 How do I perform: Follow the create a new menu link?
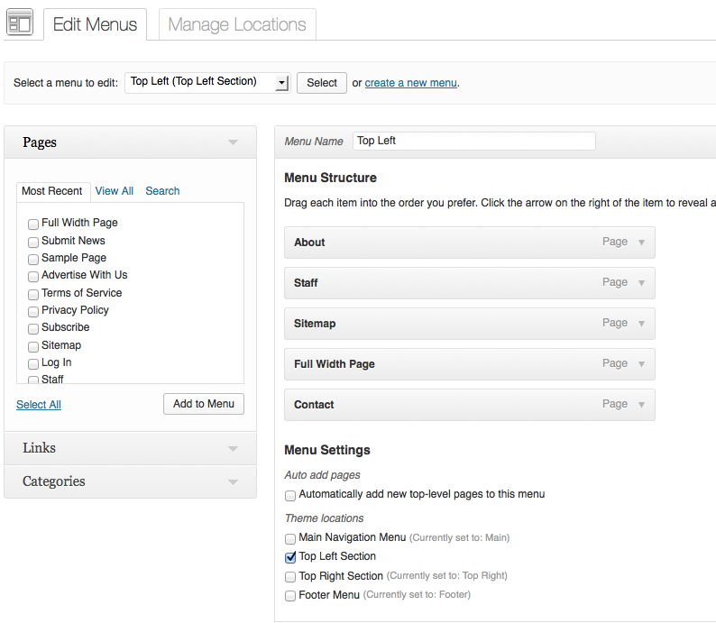click(410, 83)
